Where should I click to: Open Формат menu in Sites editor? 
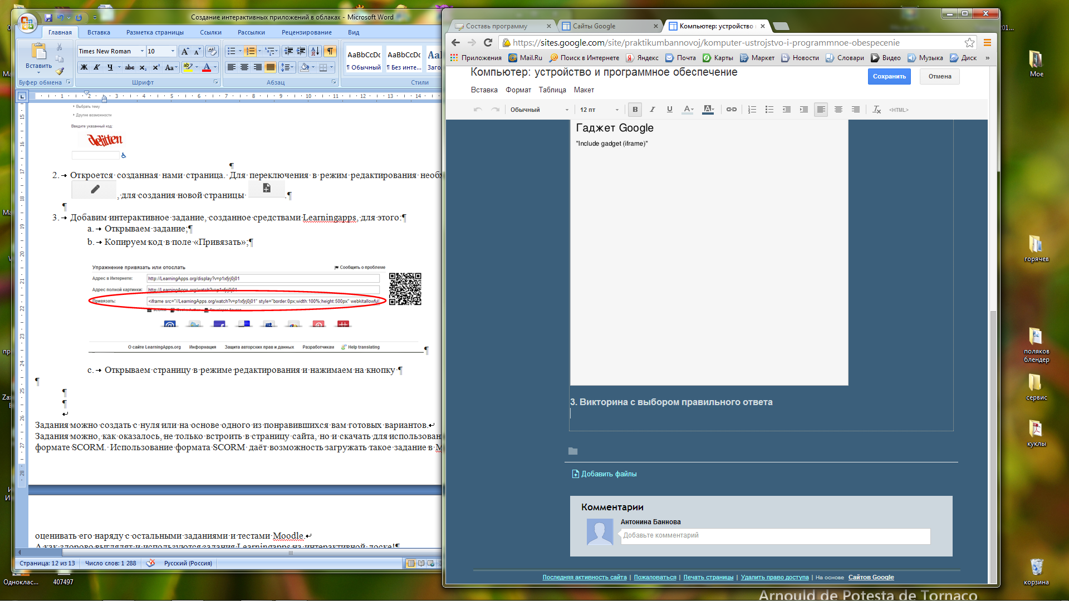pyautogui.click(x=518, y=90)
